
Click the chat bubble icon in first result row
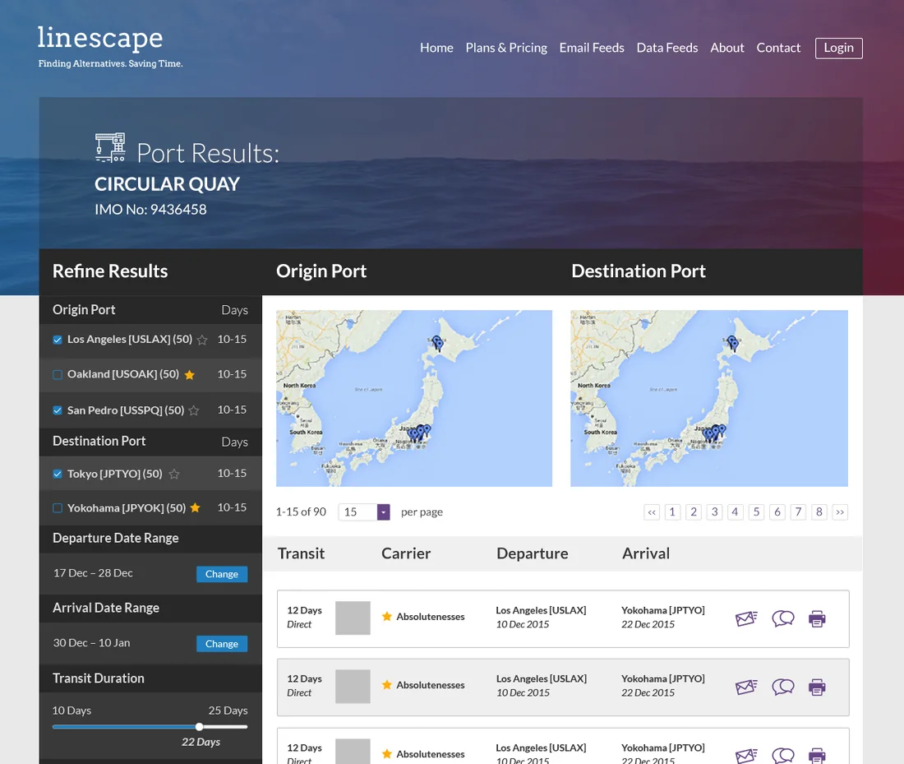click(x=783, y=618)
